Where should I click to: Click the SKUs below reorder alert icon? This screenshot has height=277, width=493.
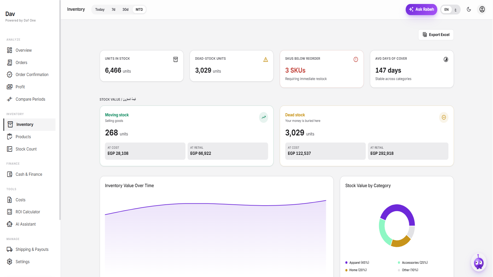pos(356,59)
